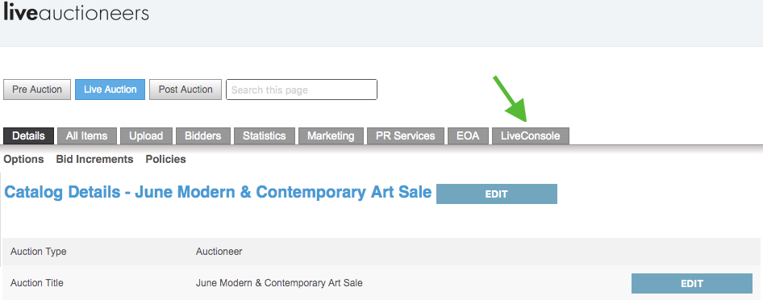Open Bid Increments settings
763x300 pixels.
(x=94, y=160)
